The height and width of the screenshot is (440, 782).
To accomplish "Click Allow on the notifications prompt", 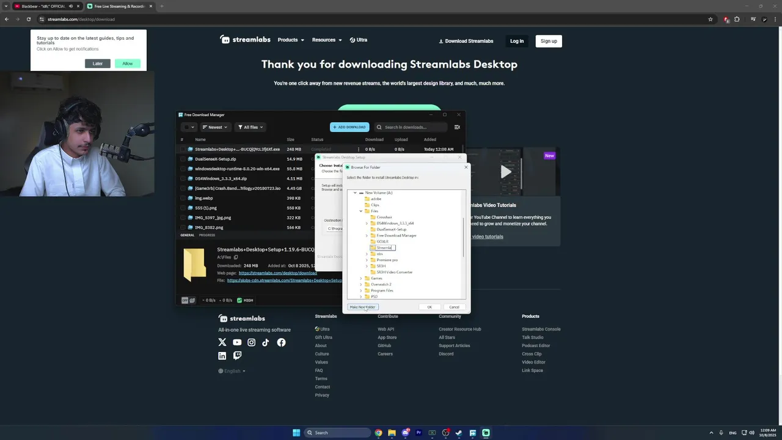I will [x=127, y=64].
